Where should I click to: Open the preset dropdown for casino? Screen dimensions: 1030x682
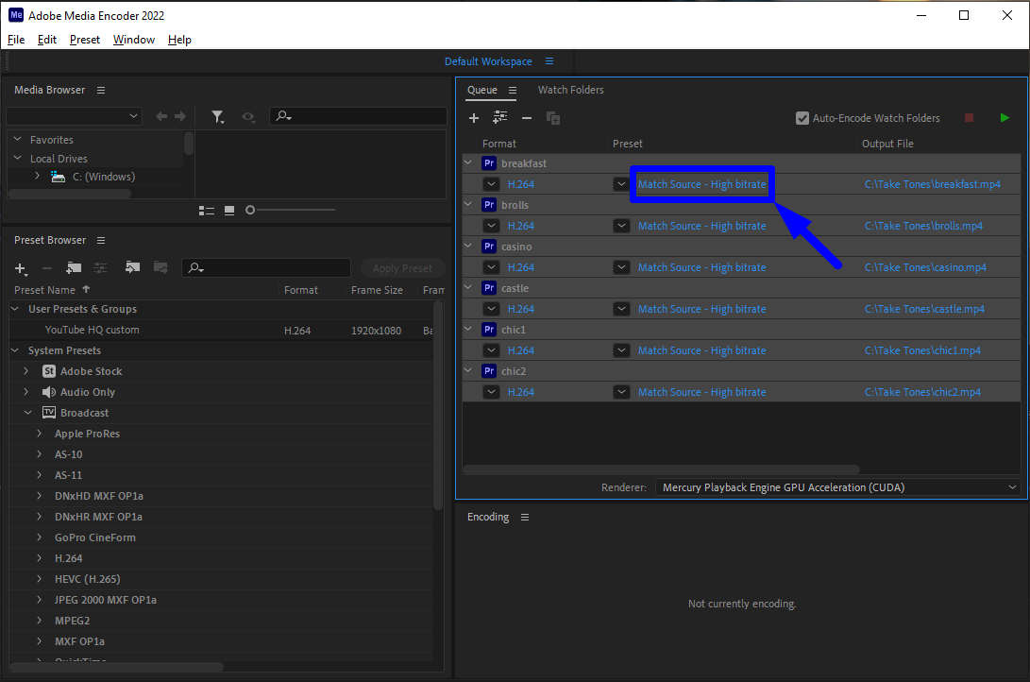pos(621,267)
